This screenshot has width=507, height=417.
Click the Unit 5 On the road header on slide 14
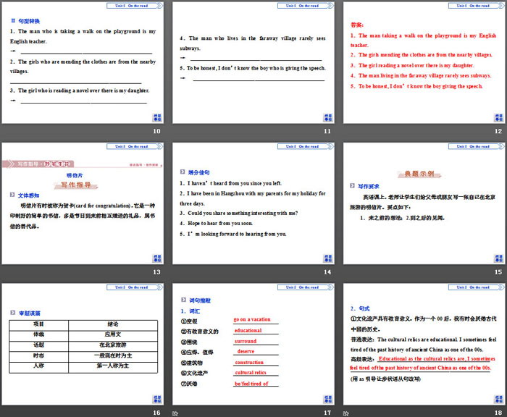tap(305, 146)
